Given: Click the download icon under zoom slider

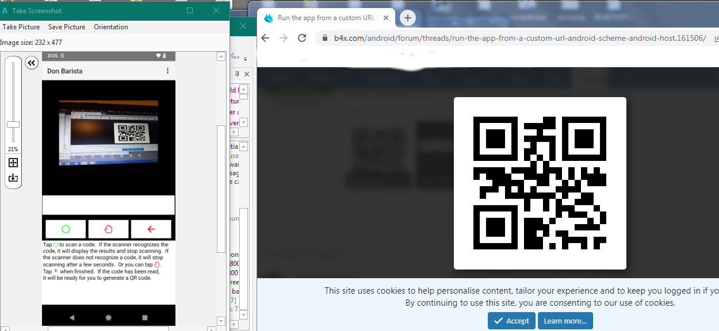Looking at the screenshot, I should [x=13, y=178].
